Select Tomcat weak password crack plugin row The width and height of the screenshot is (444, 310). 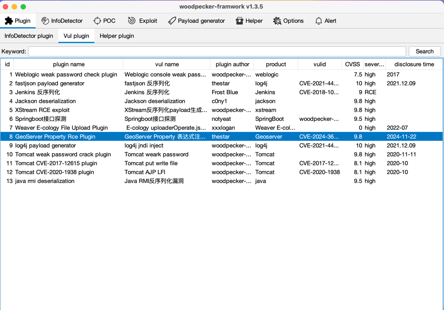point(222,154)
